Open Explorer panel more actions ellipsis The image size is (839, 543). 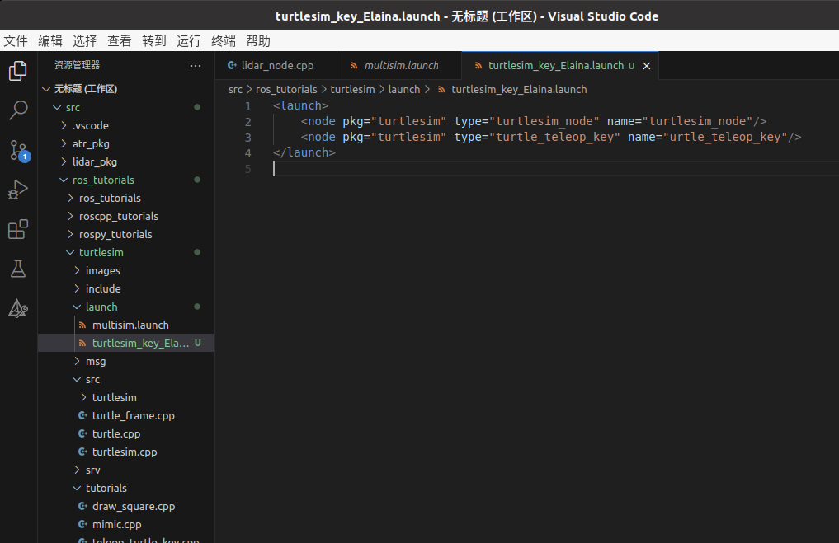[196, 65]
